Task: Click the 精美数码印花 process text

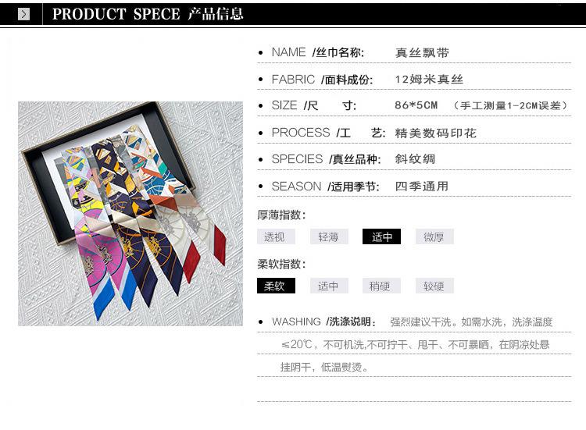Action: tap(435, 133)
